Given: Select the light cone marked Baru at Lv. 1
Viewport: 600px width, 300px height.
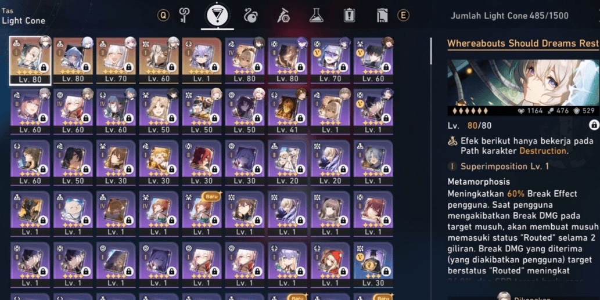Looking at the screenshot, I should click(202, 214).
